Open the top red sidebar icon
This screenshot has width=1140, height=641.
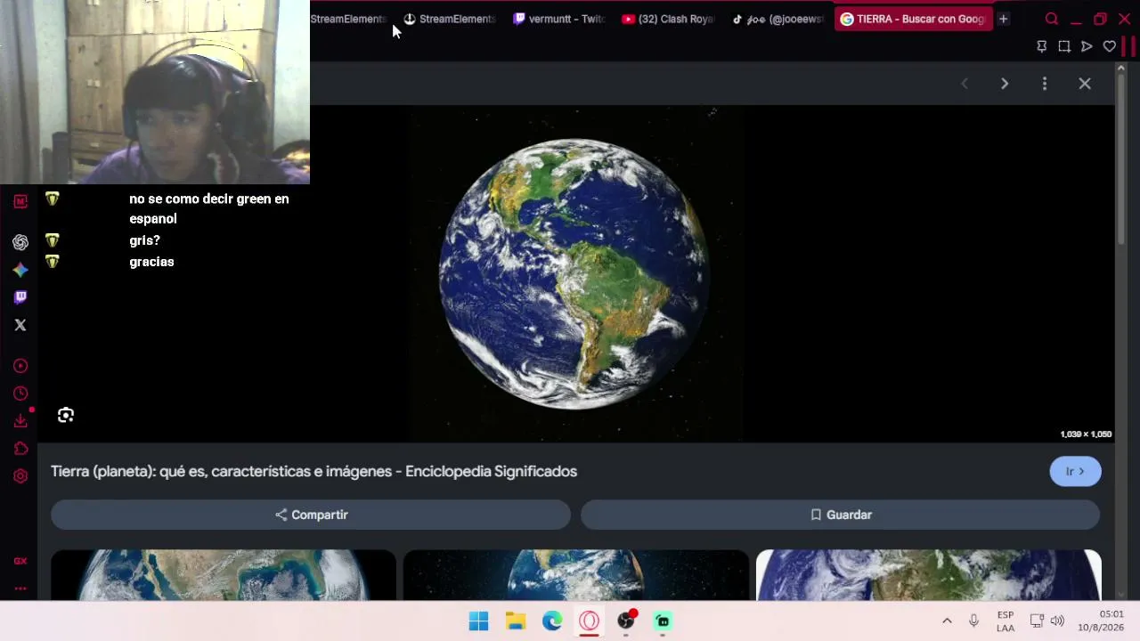point(20,201)
